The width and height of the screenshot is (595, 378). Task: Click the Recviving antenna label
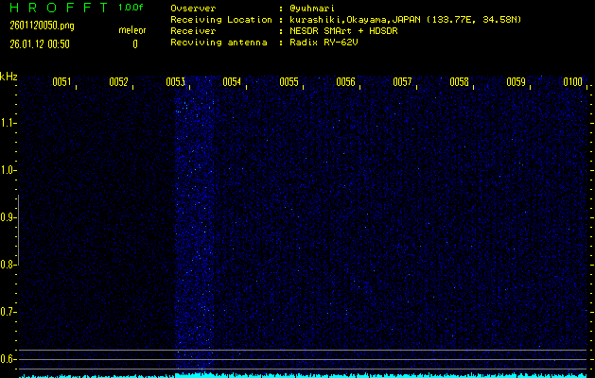(x=219, y=43)
